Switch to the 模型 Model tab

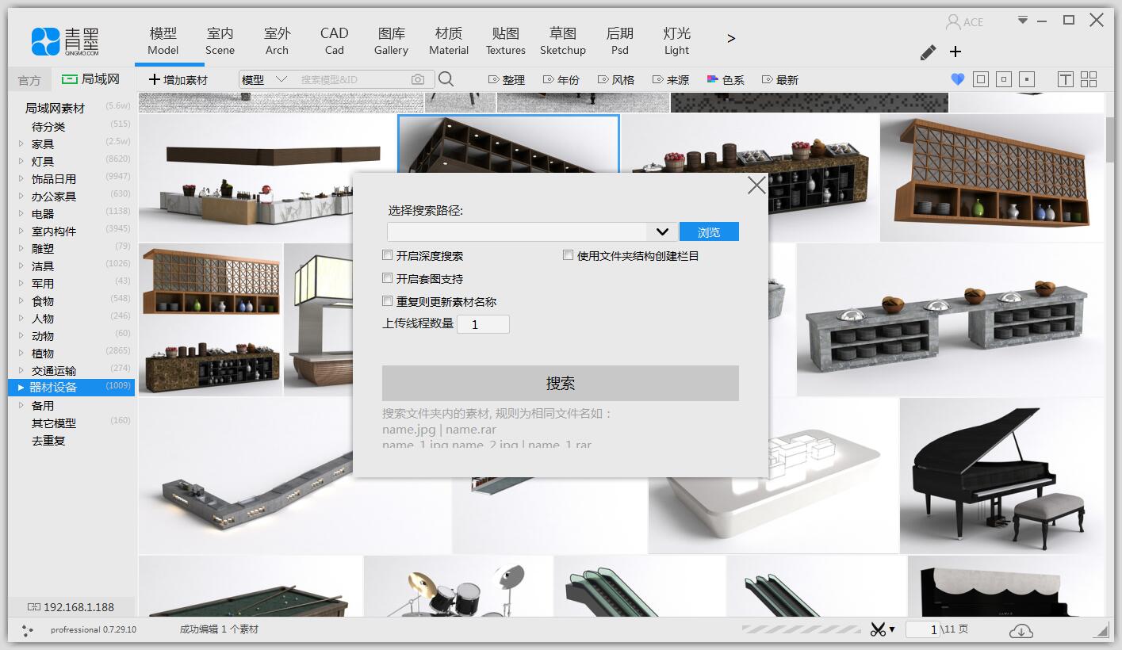tap(163, 40)
